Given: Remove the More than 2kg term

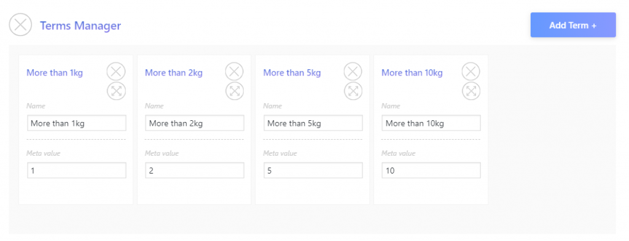Looking at the screenshot, I should point(234,72).
